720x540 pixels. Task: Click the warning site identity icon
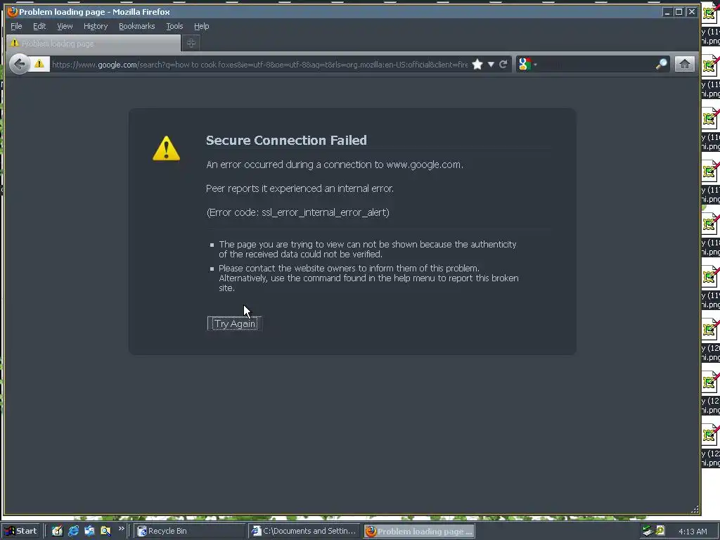click(39, 64)
